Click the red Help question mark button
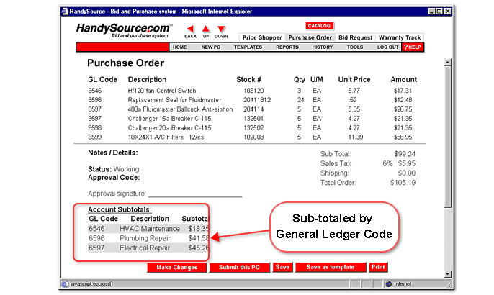The image size is (494, 295). [x=412, y=47]
